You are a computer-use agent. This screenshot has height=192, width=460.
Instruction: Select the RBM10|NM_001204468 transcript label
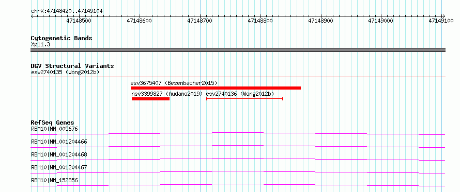pos(59,154)
